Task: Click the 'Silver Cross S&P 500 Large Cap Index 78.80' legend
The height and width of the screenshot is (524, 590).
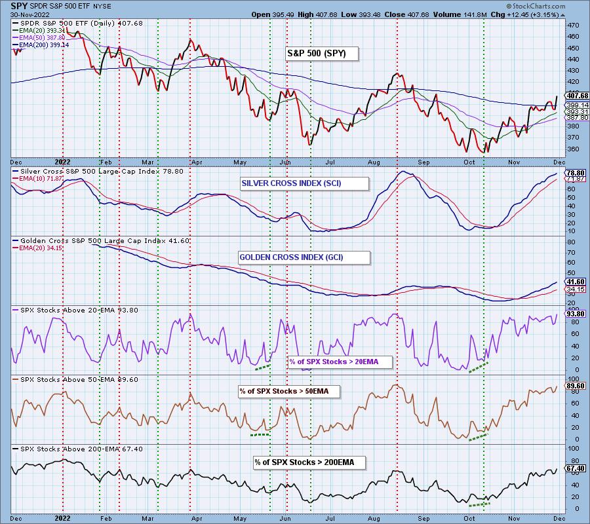Action: click(98, 172)
